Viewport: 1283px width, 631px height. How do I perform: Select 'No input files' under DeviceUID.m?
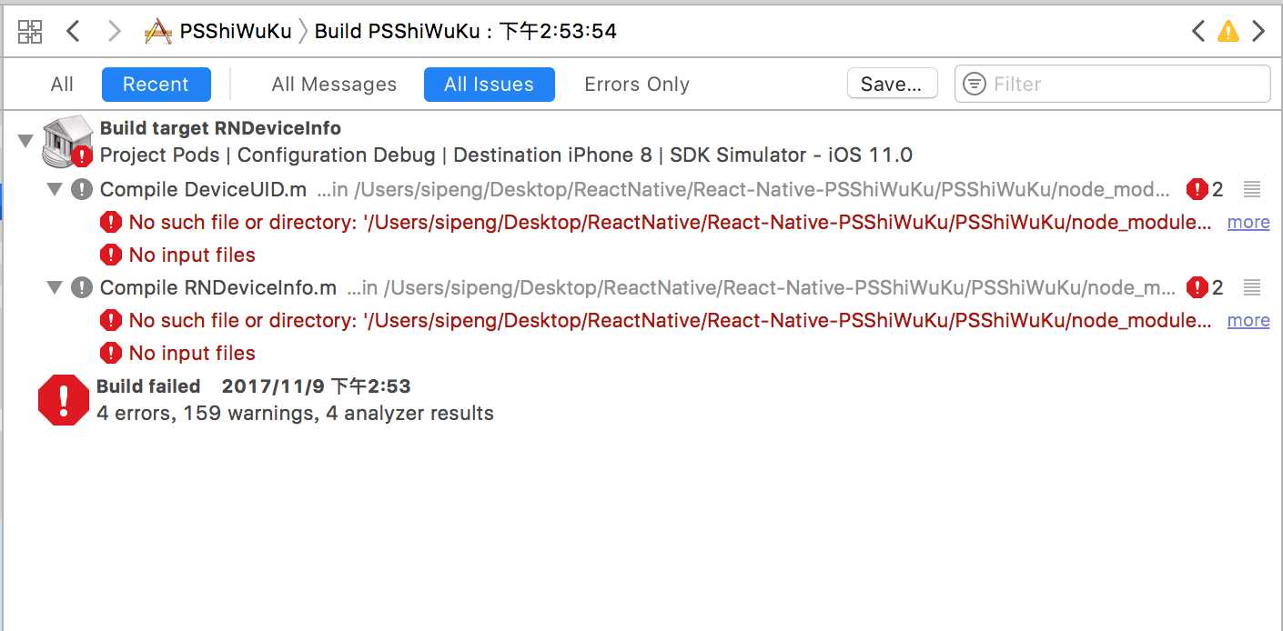pos(192,255)
